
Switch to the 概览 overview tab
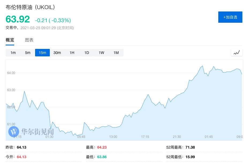(10, 40)
